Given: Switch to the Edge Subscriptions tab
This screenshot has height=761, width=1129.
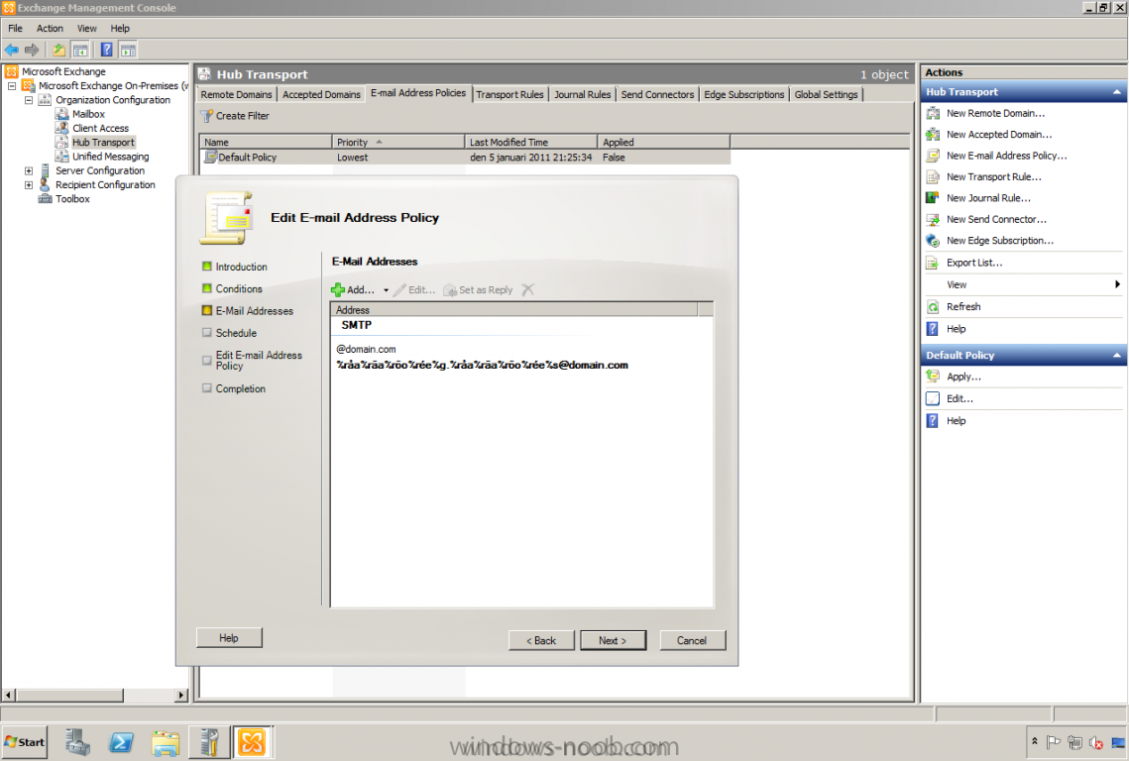Looking at the screenshot, I should click(743, 94).
